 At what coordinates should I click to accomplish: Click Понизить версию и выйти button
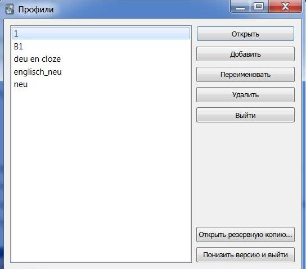click(x=245, y=255)
